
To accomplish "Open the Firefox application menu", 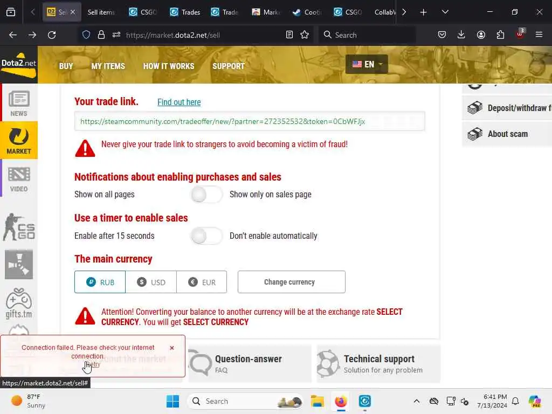I will (539, 35).
